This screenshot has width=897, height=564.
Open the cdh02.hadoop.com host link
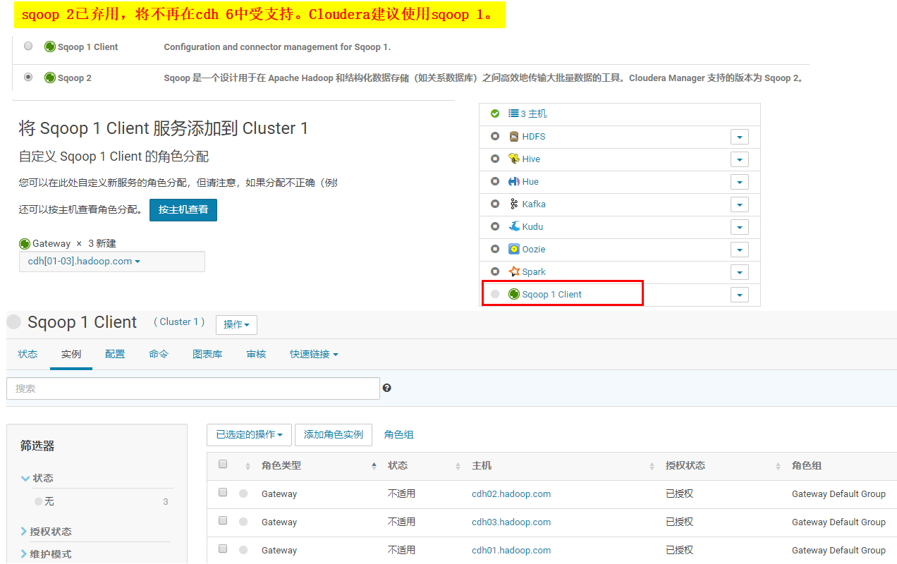coord(511,494)
